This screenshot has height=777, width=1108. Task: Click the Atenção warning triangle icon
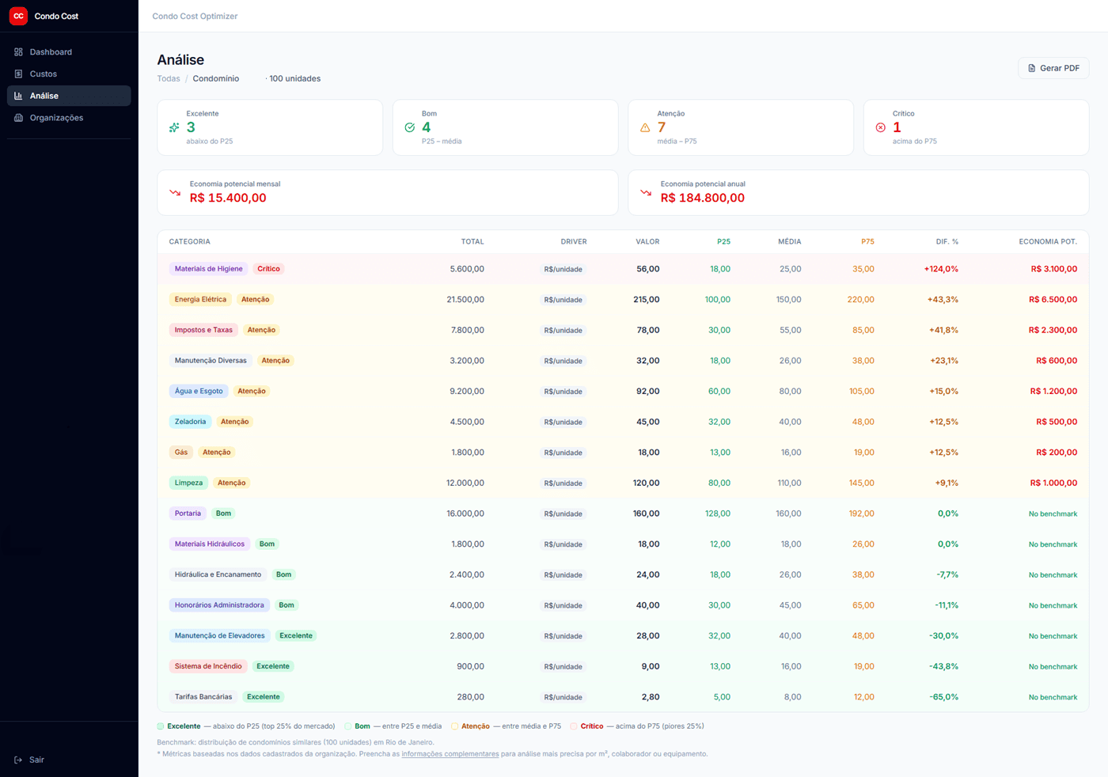(x=645, y=127)
